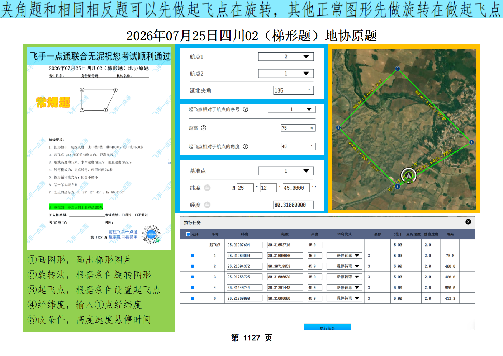Select waypoint 4 marker on the map
The image size is (503, 356).
[x=471, y=142]
